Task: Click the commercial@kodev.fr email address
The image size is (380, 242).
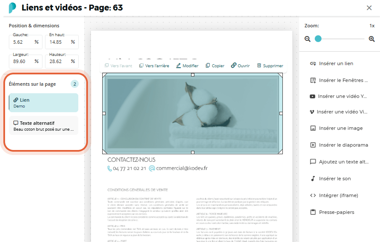Action: [182, 168]
